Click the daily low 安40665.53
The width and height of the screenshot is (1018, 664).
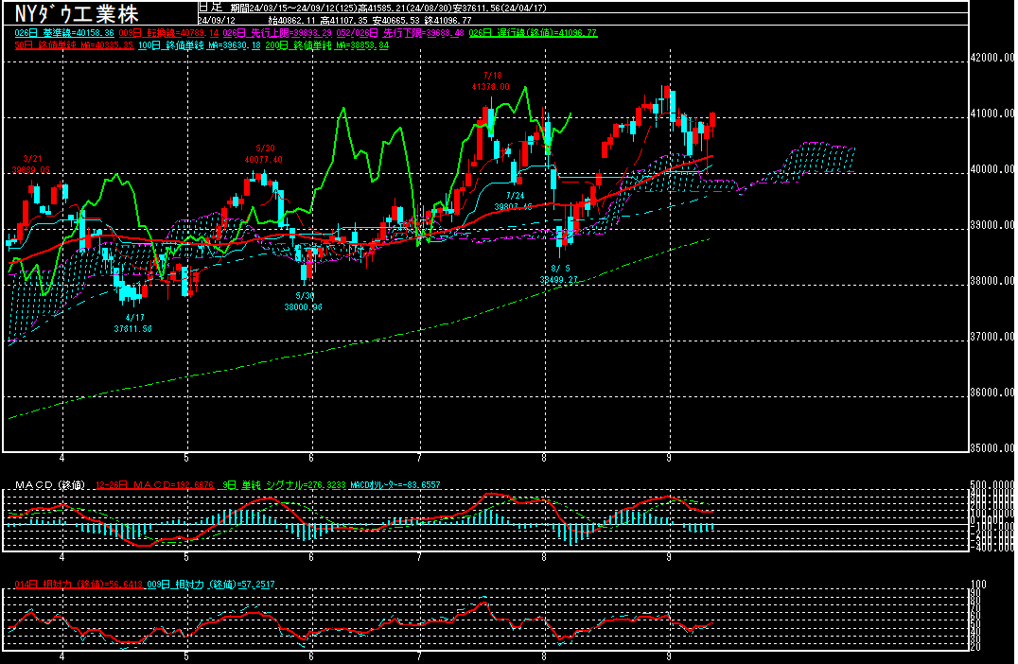click(x=396, y=20)
